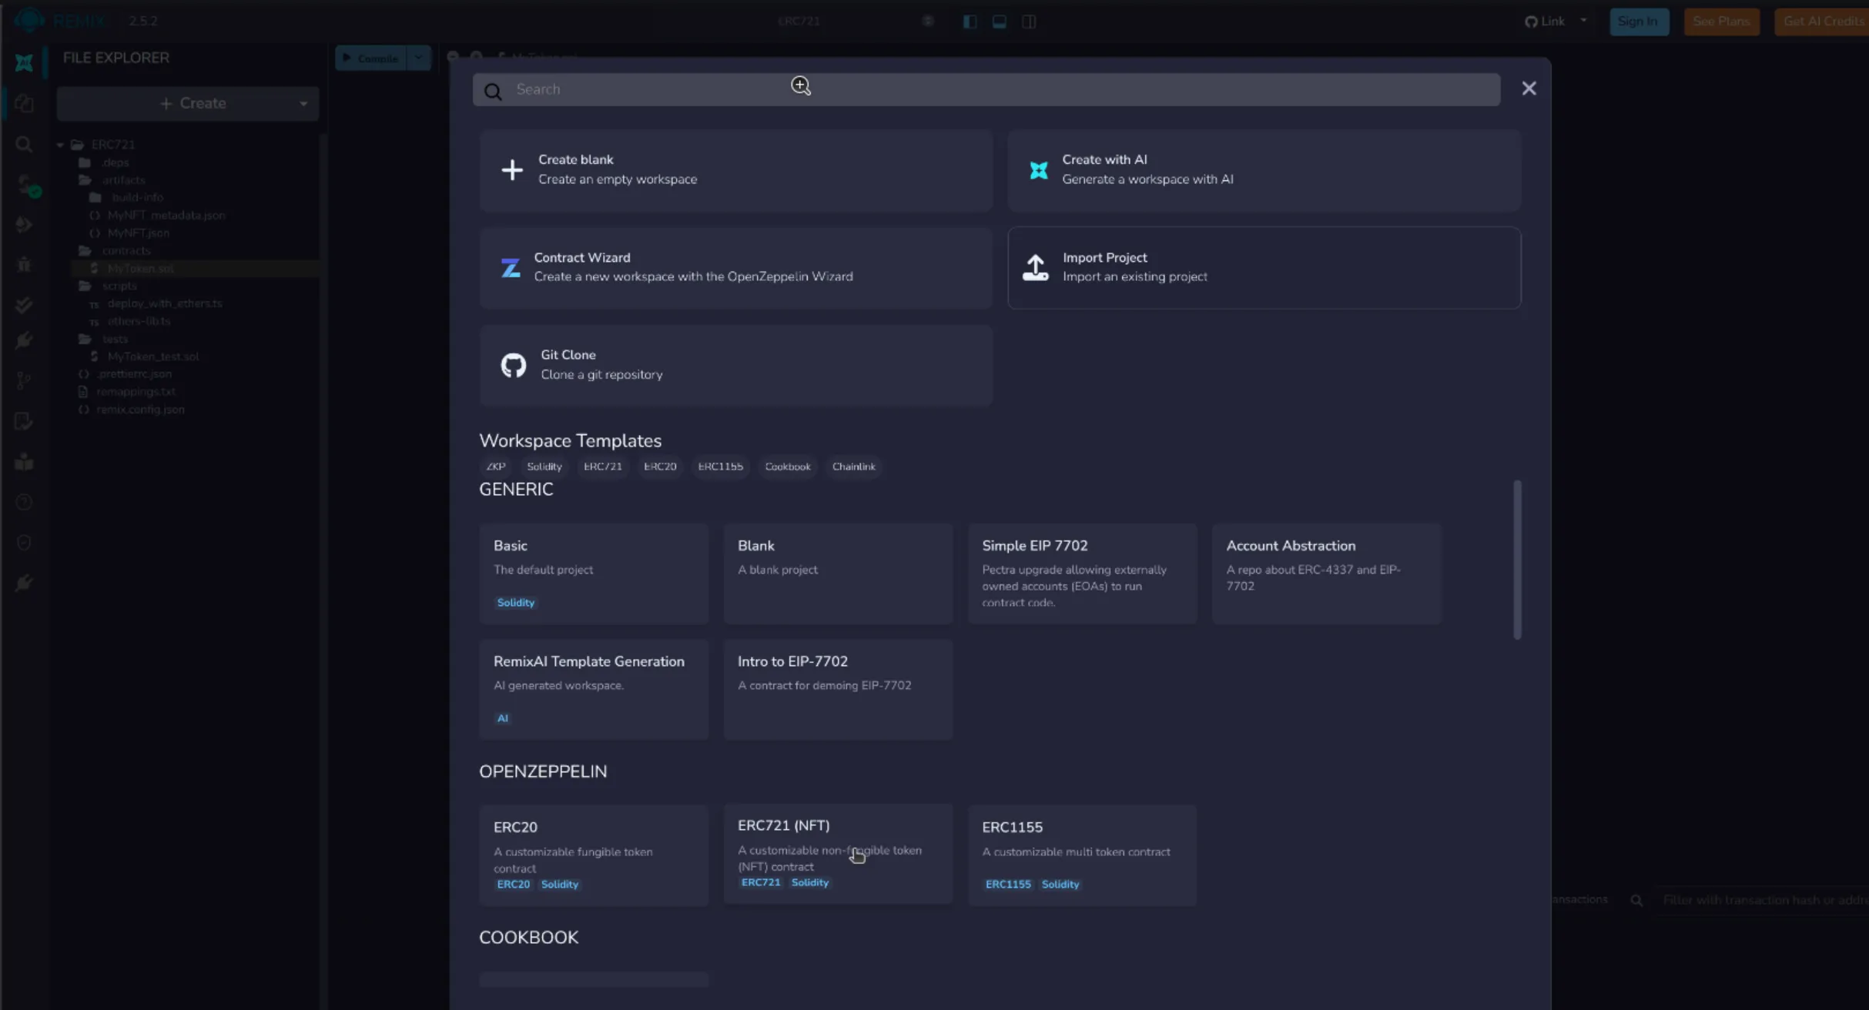The width and height of the screenshot is (1869, 1010).
Task: Open File Explorer sidebar icon
Action: (24, 103)
